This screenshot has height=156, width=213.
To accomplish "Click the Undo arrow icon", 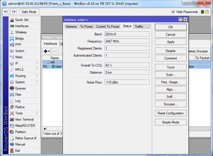I will click(6, 12).
